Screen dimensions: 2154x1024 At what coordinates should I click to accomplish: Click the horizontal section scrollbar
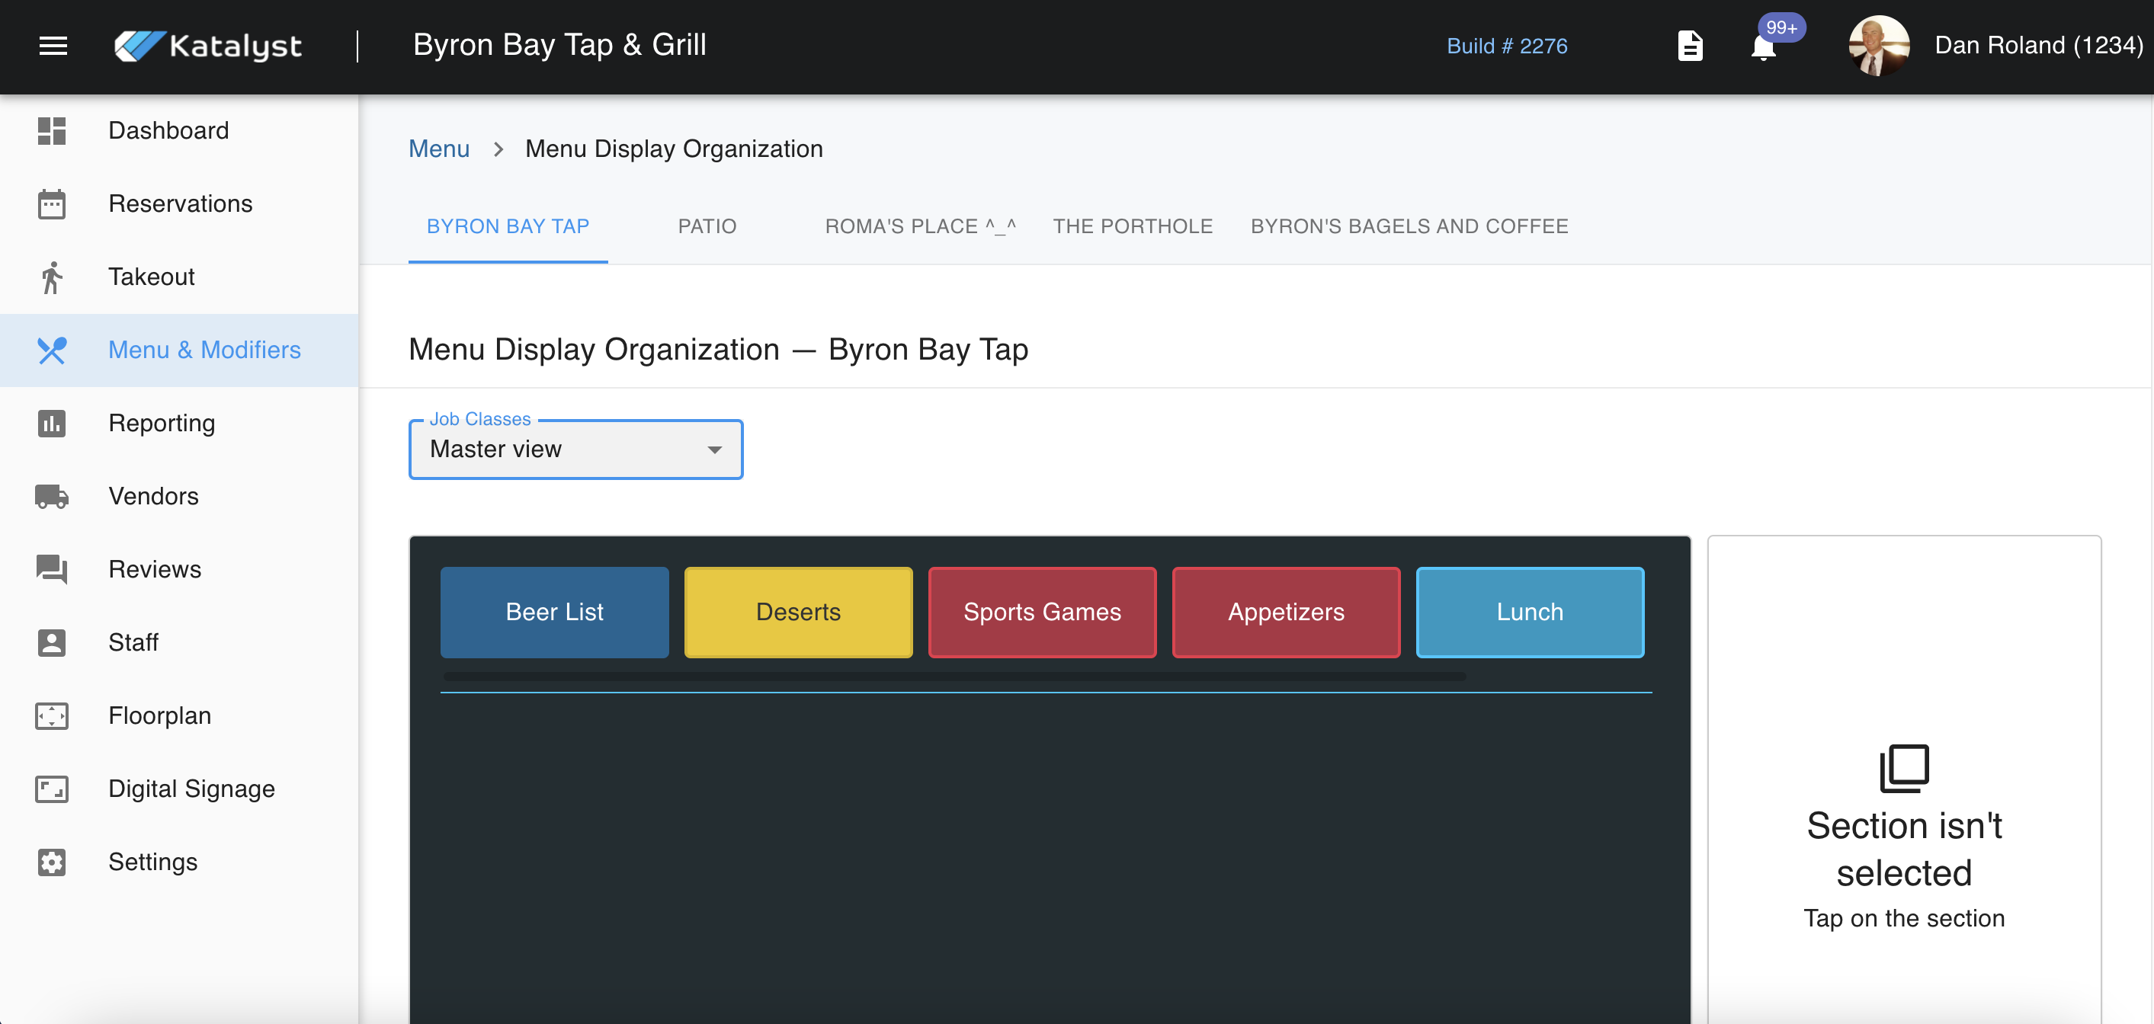(x=954, y=677)
